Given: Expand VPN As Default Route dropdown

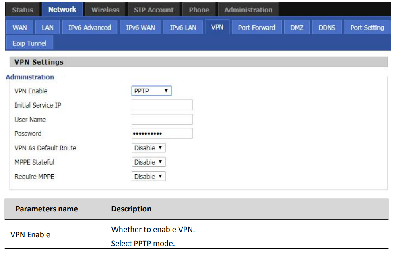Looking at the screenshot, I should [x=149, y=148].
